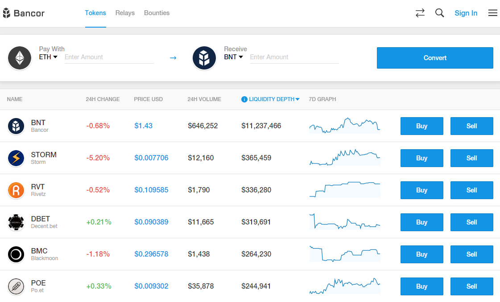Click the BNT row token icon
Viewport: 500px width, 302px height.
(16, 126)
